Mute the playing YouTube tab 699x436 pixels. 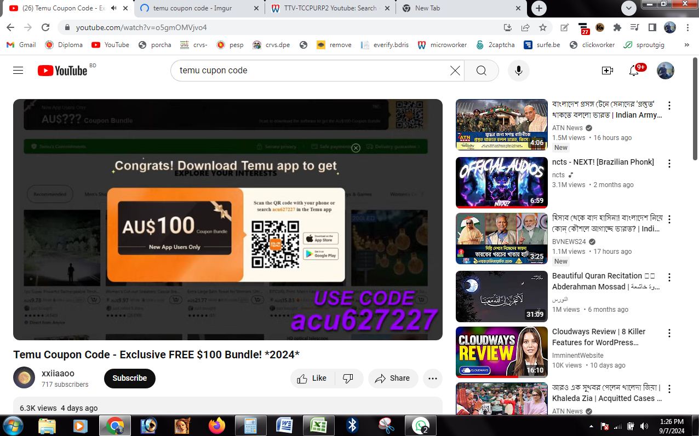[x=114, y=8]
